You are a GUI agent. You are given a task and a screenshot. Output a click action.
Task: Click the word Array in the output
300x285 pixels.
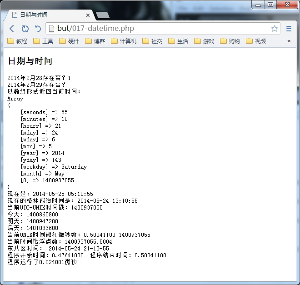[15, 99]
